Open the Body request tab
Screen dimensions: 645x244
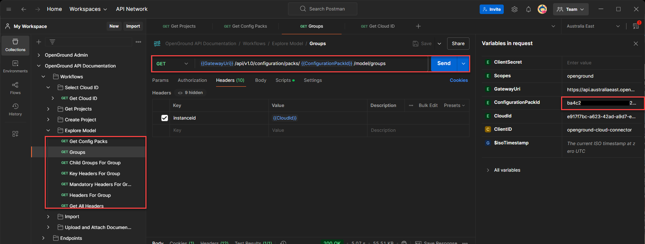pyautogui.click(x=261, y=80)
